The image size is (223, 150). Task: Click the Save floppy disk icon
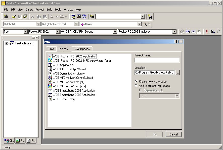(19, 17)
